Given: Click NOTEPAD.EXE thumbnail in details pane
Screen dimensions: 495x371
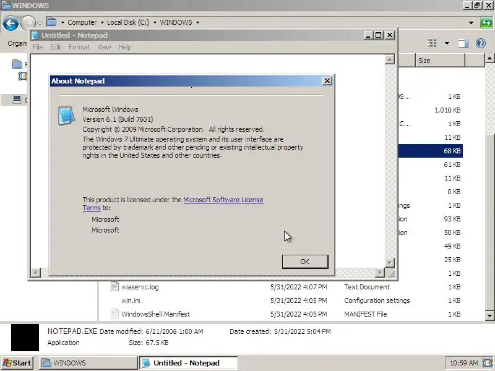Looking at the screenshot, I should point(25,338).
